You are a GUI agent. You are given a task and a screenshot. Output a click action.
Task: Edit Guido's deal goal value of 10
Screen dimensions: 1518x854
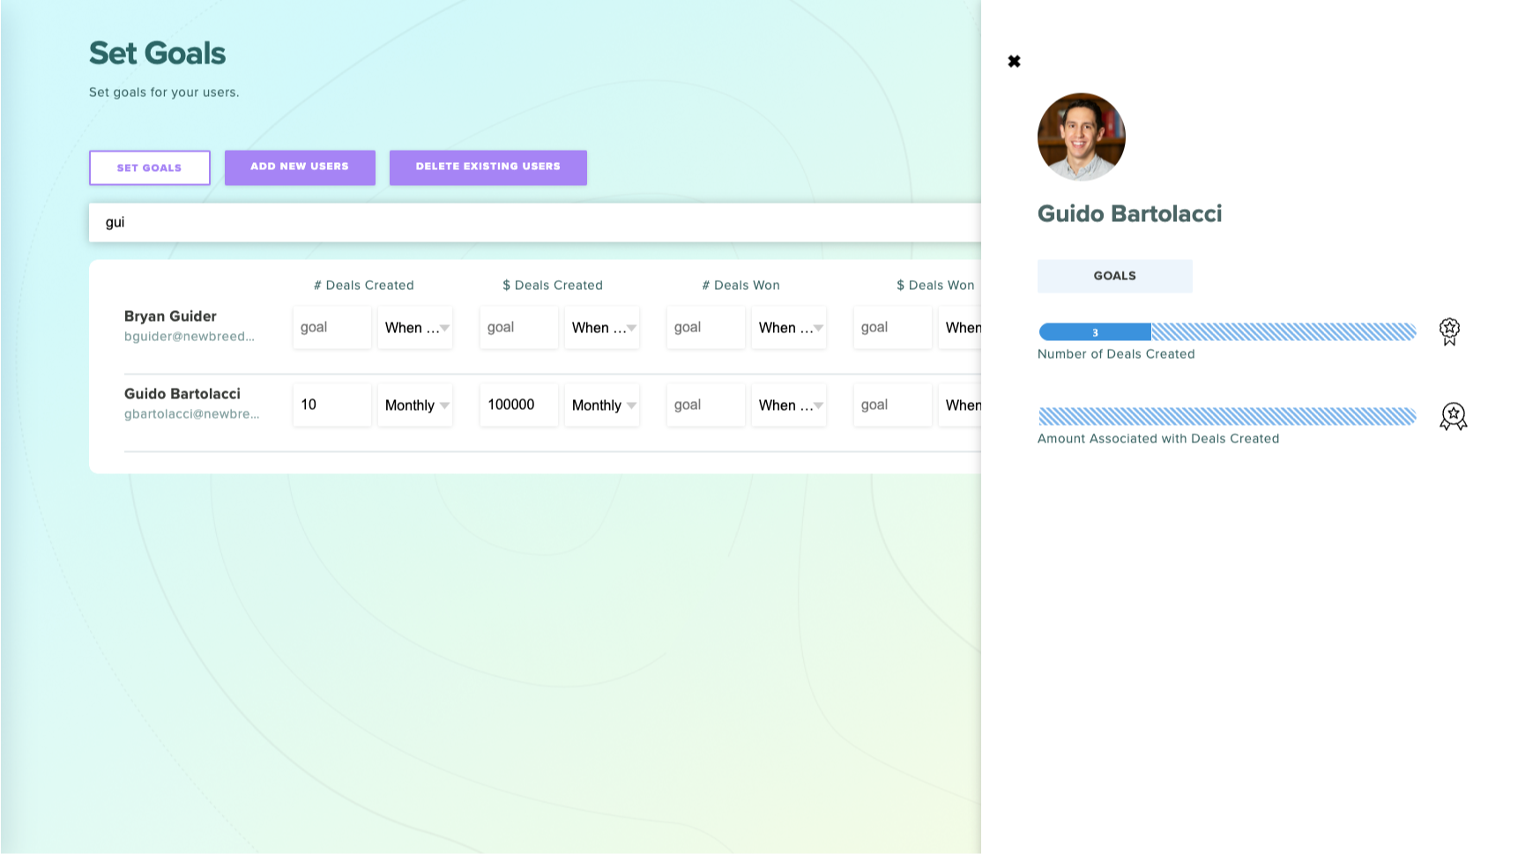tap(331, 405)
